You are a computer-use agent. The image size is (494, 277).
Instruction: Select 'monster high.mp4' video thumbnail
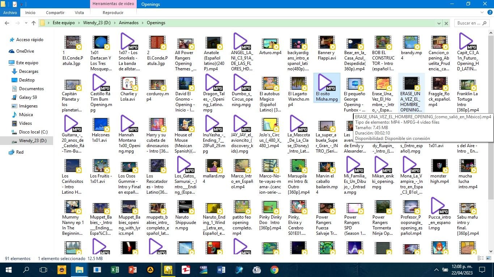439,166
